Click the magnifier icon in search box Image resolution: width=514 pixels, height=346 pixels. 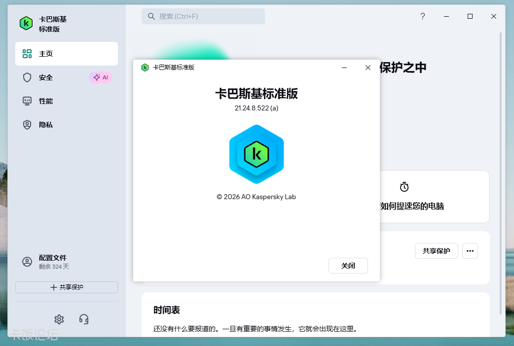tap(151, 16)
